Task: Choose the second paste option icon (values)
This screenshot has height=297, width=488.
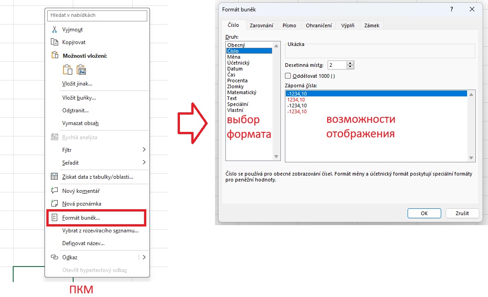Action: click(81, 70)
